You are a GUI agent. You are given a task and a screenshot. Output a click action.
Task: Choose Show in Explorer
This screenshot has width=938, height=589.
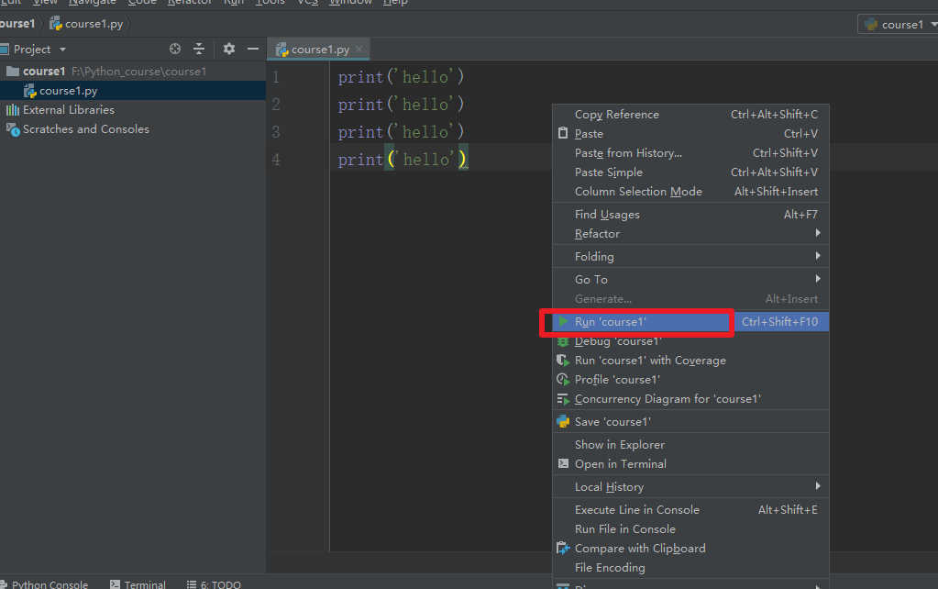690,445
